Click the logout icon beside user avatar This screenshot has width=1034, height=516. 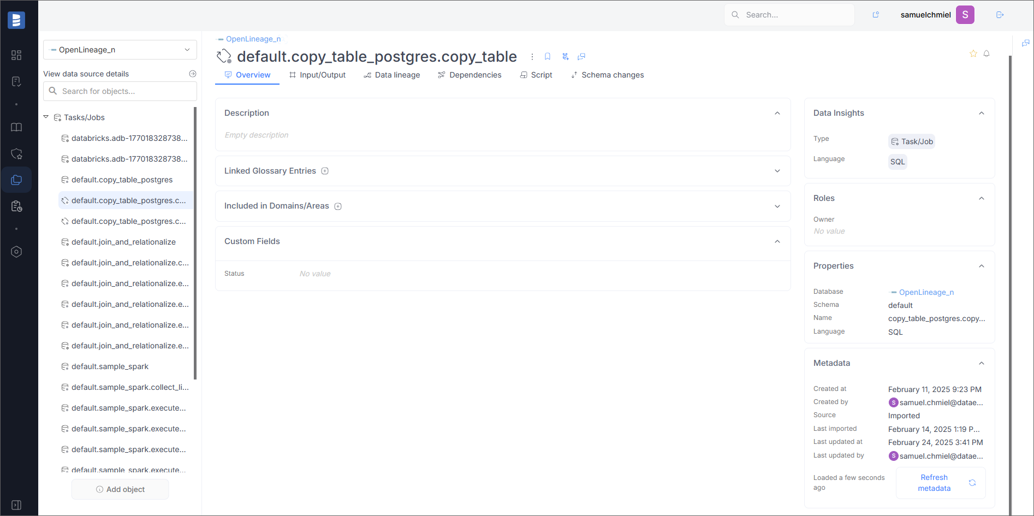pos(1000,15)
